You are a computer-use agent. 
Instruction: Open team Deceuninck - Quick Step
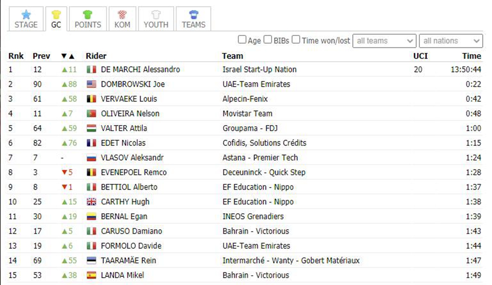coord(264,172)
